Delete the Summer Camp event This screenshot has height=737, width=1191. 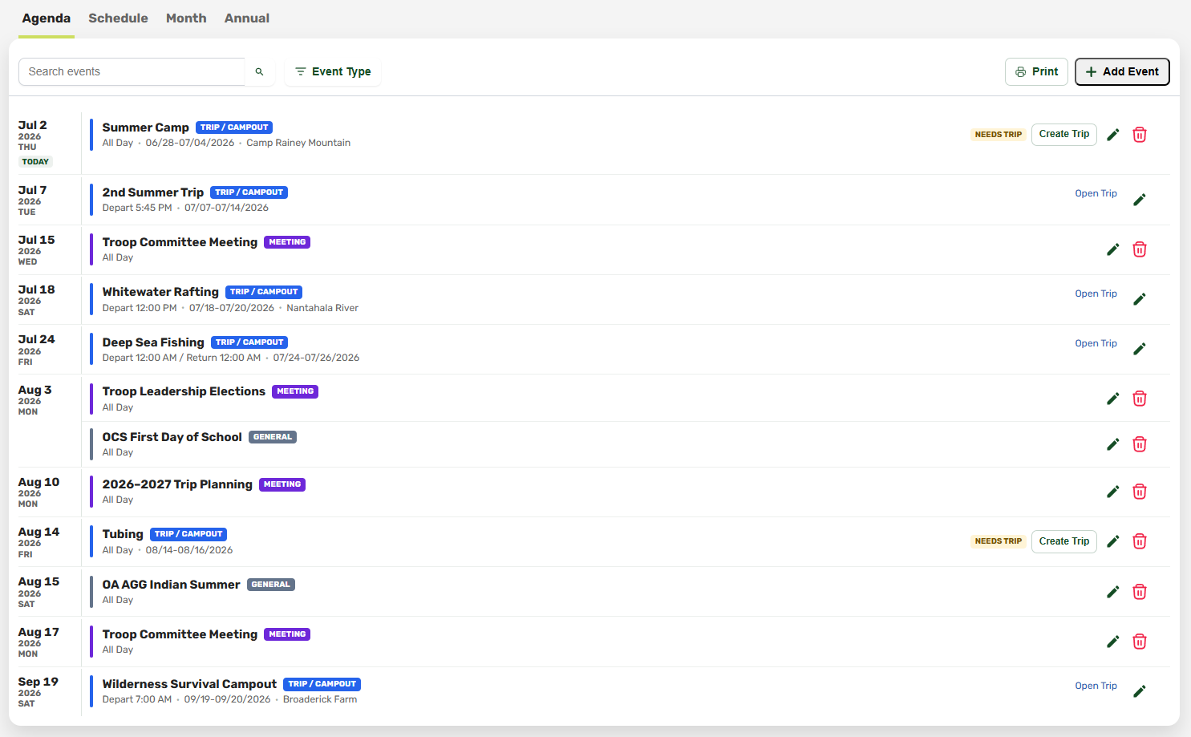(1139, 135)
